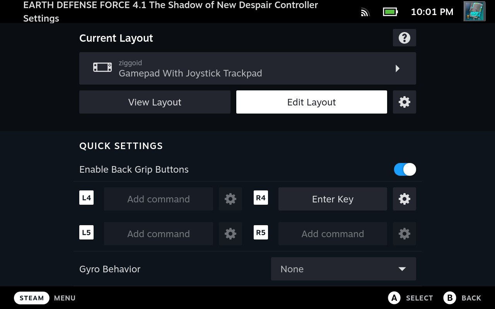Check the battery status icon
Viewport: 495px width, 309px height.
390,12
